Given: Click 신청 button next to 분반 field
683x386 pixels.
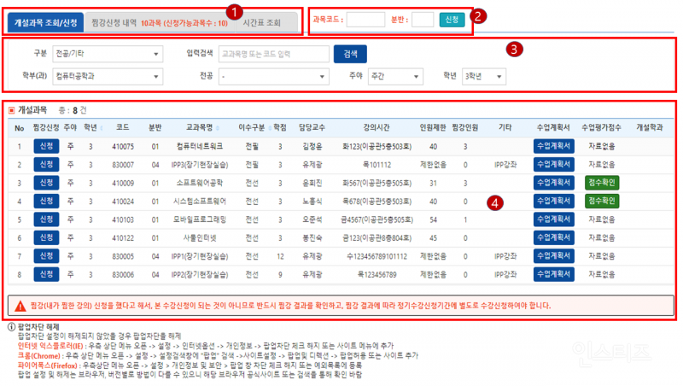Looking at the screenshot, I should (452, 20).
